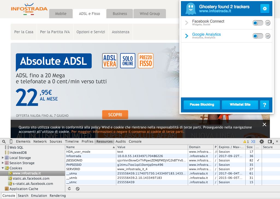This screenshot has width=280, height=199.
Task: Sort cookies by Secure column
Action: [x=271, y=147]
